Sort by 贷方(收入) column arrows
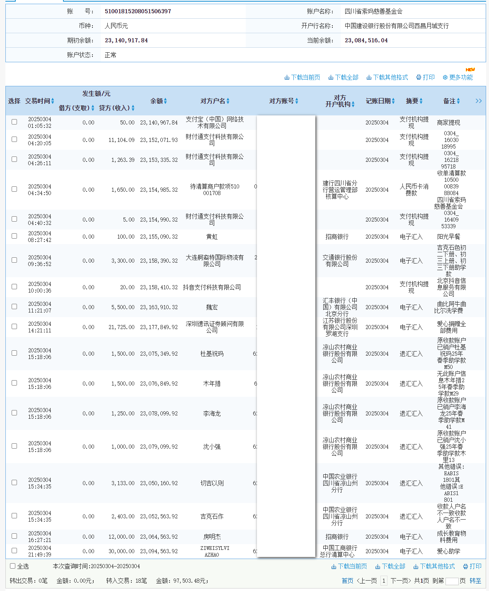This screenshot has width=489, height=591. point(133,108)
